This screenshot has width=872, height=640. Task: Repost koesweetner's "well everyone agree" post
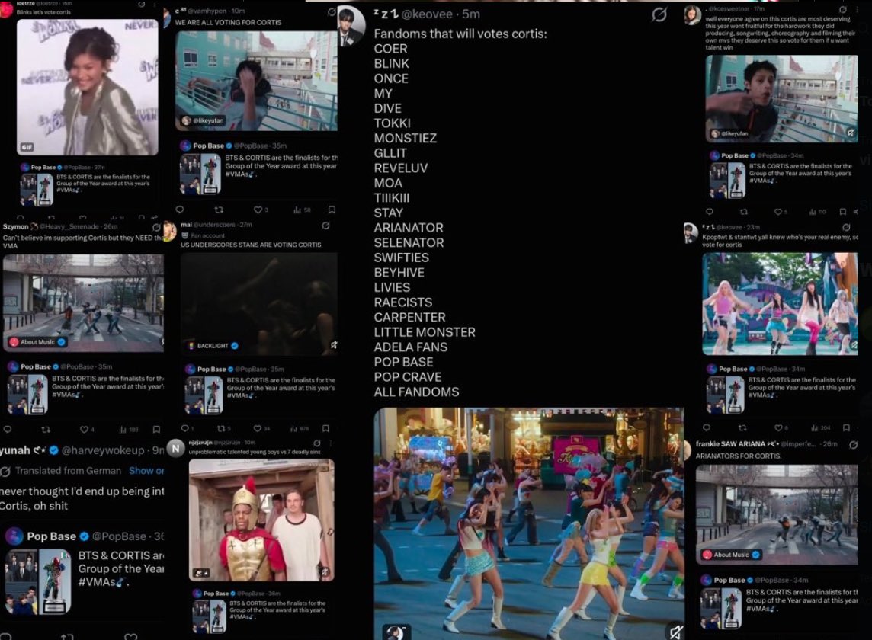pyautogui.click(x=743, y=211)
